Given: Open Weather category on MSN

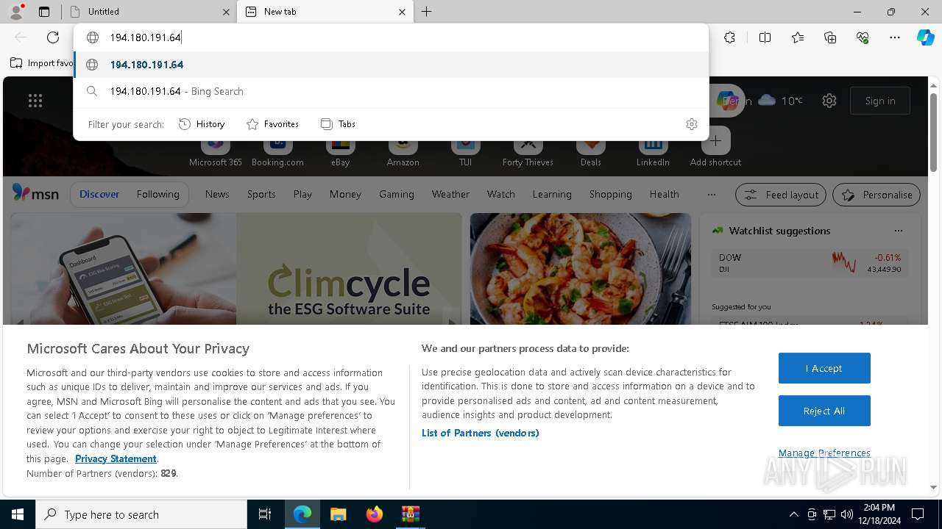Looking at the screenshot, I should click(450, 194).
